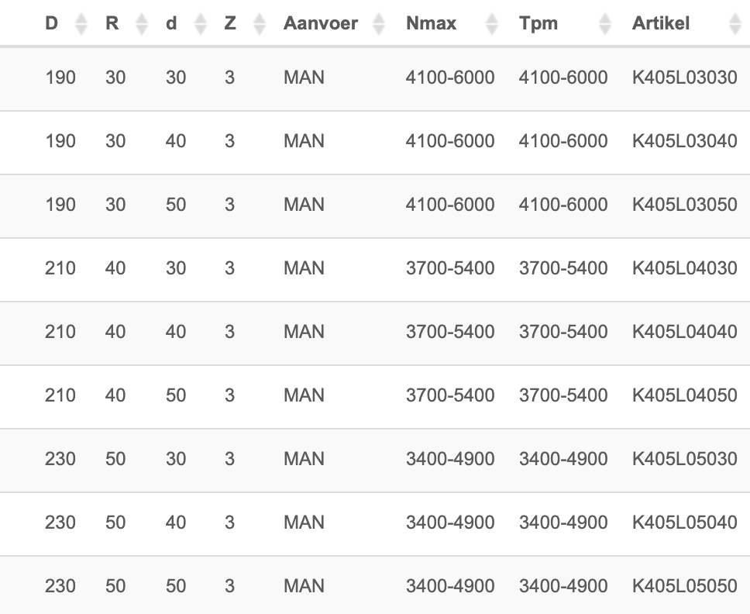The width and height of the screenshot is (750, 614).
Task: Click the Nmax sort arrows
Action: click(x=492, y=24)
